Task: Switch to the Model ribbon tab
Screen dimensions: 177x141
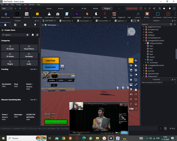Action: (96, 8)
